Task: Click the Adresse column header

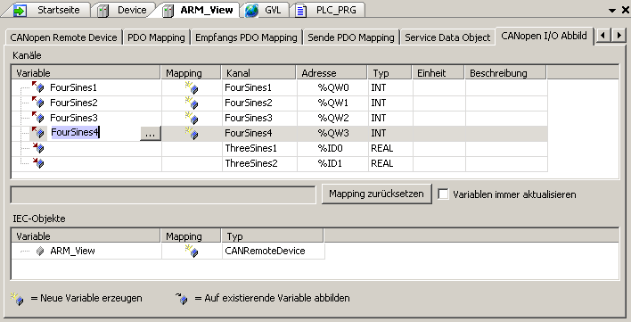Action: tap(332, 73)
